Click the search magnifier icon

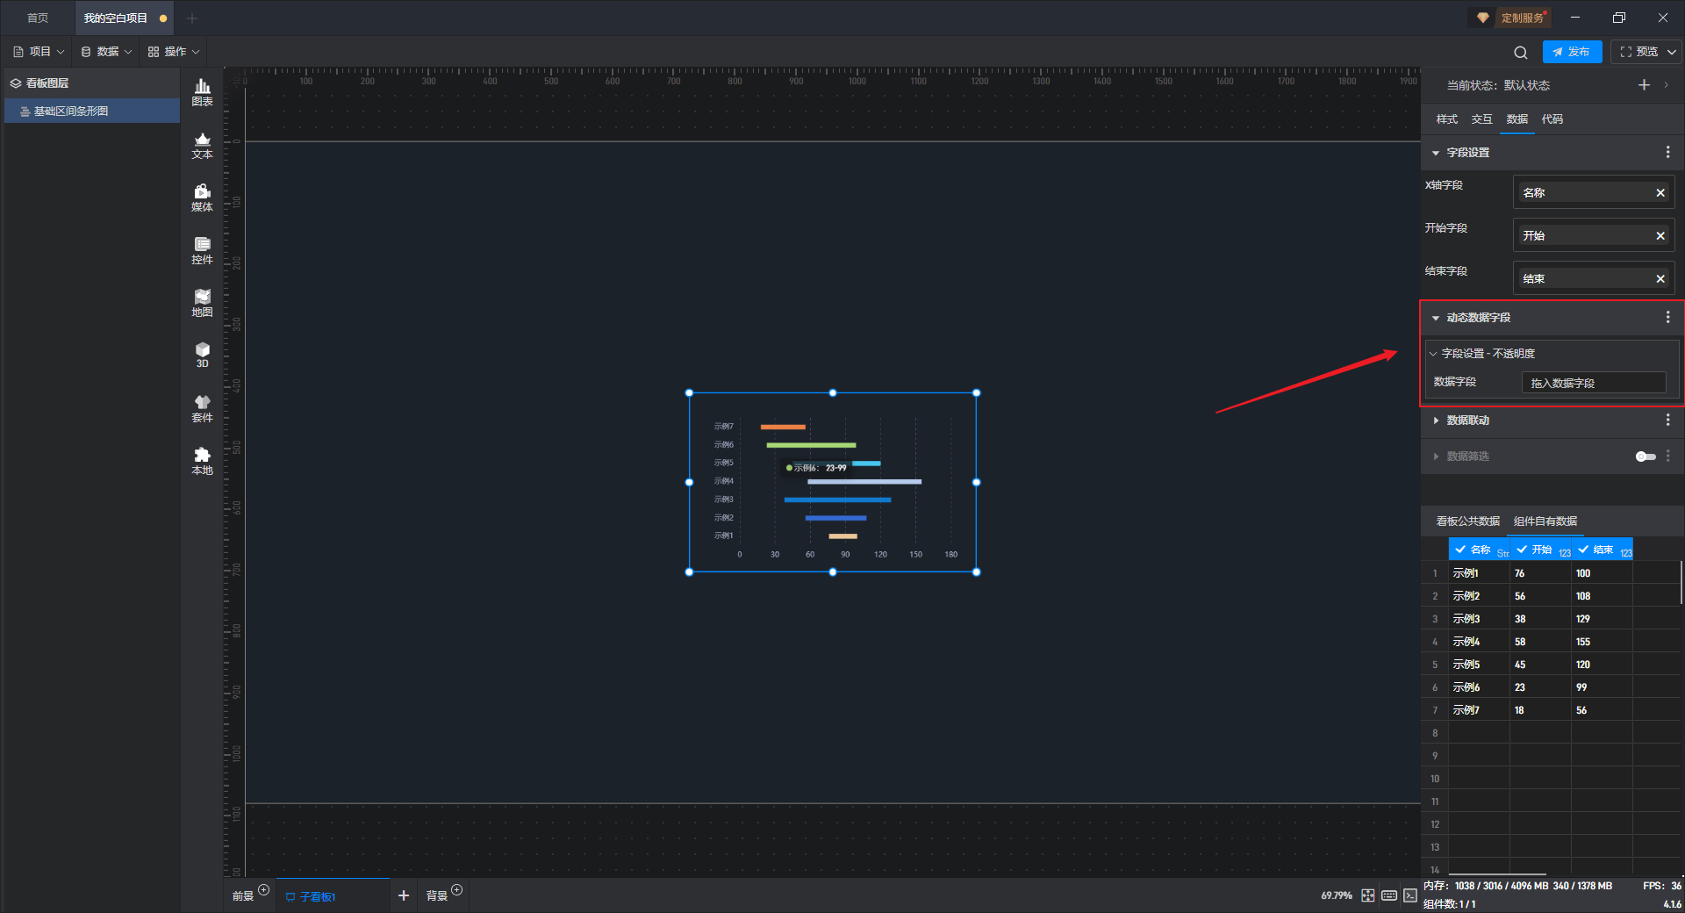pyautogui.click(x=1520, y=53)
